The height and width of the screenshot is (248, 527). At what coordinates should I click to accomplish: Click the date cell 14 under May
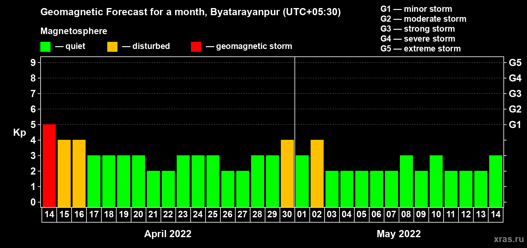[x=496, y=215]
